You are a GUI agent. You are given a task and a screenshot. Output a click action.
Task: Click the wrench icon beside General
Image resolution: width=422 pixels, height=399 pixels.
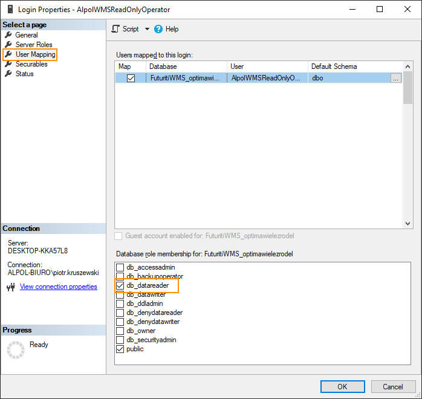8,35
